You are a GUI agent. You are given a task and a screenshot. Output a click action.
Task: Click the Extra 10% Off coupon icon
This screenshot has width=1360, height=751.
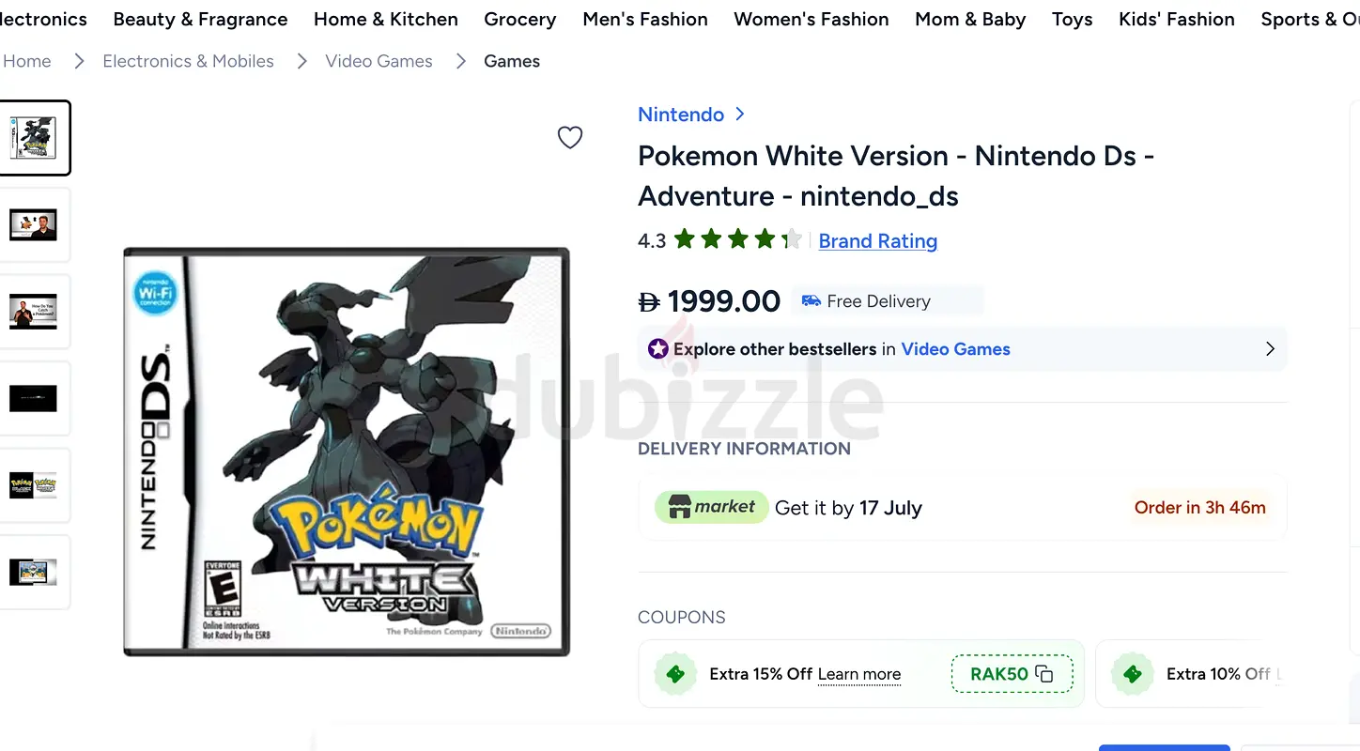1133,674
